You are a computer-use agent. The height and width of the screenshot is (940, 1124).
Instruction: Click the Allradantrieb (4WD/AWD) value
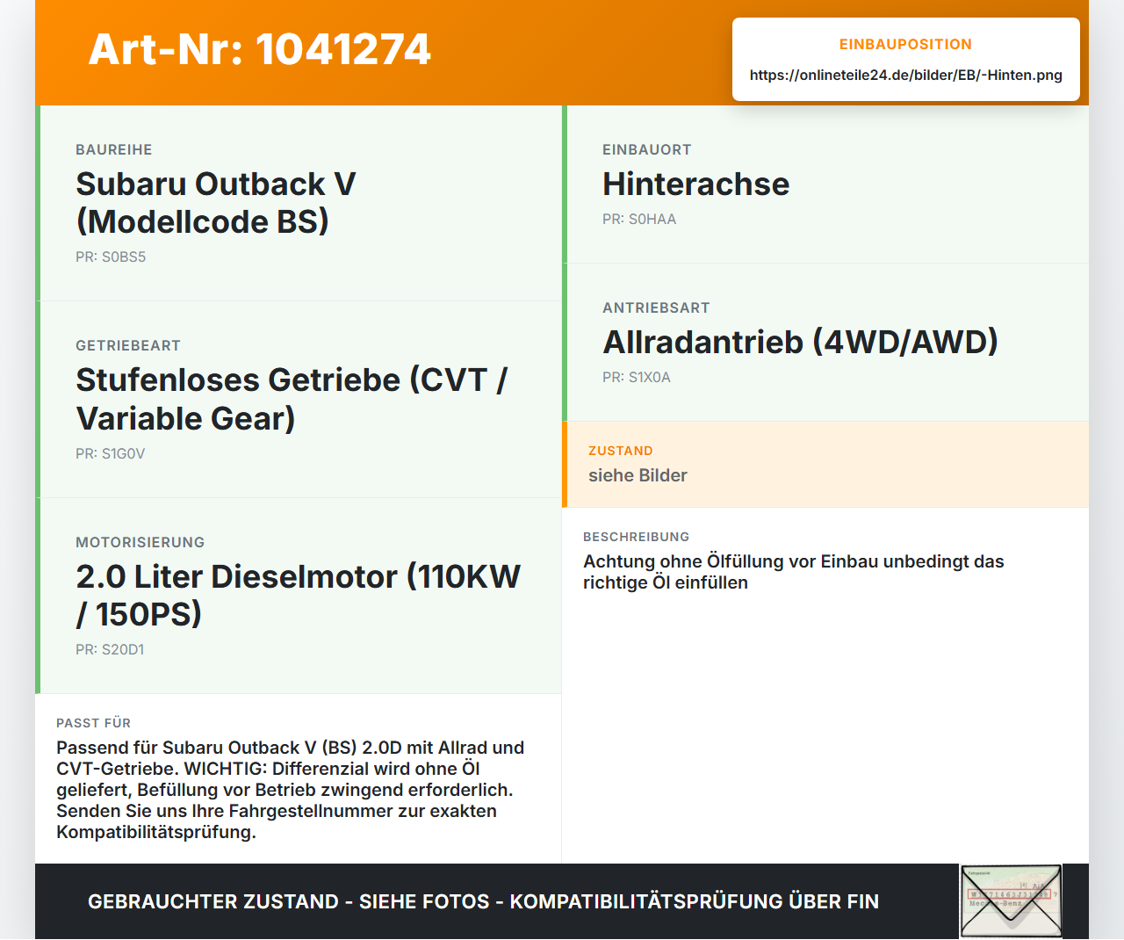[801, 342]
